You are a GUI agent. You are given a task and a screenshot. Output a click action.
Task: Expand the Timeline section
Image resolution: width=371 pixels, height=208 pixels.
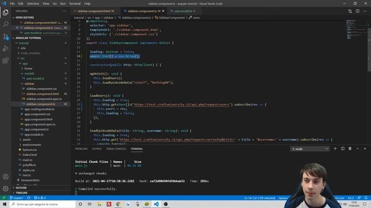21,193
